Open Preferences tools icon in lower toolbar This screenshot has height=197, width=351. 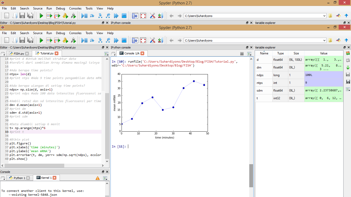153,40
